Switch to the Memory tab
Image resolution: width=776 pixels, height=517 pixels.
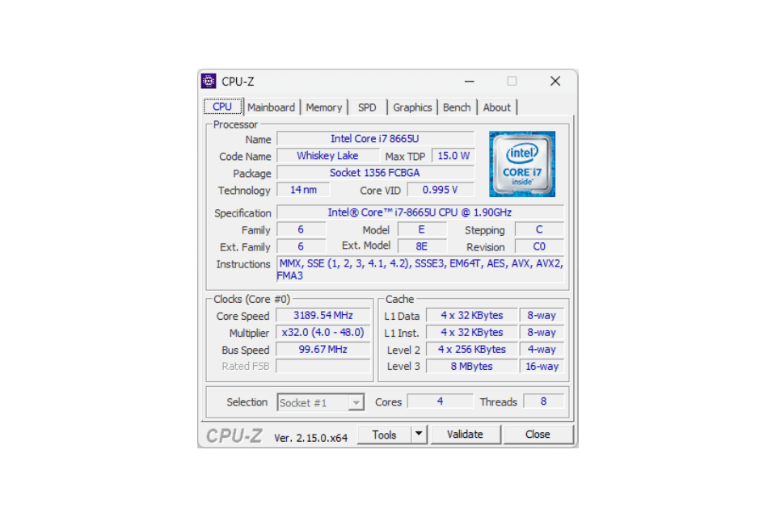324,107
